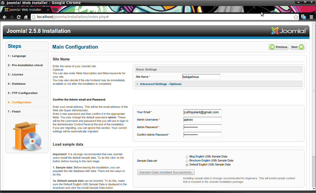Screen dimensions: 316x193
Task: Open the Chrome home page icon
Action: [26, 17]
